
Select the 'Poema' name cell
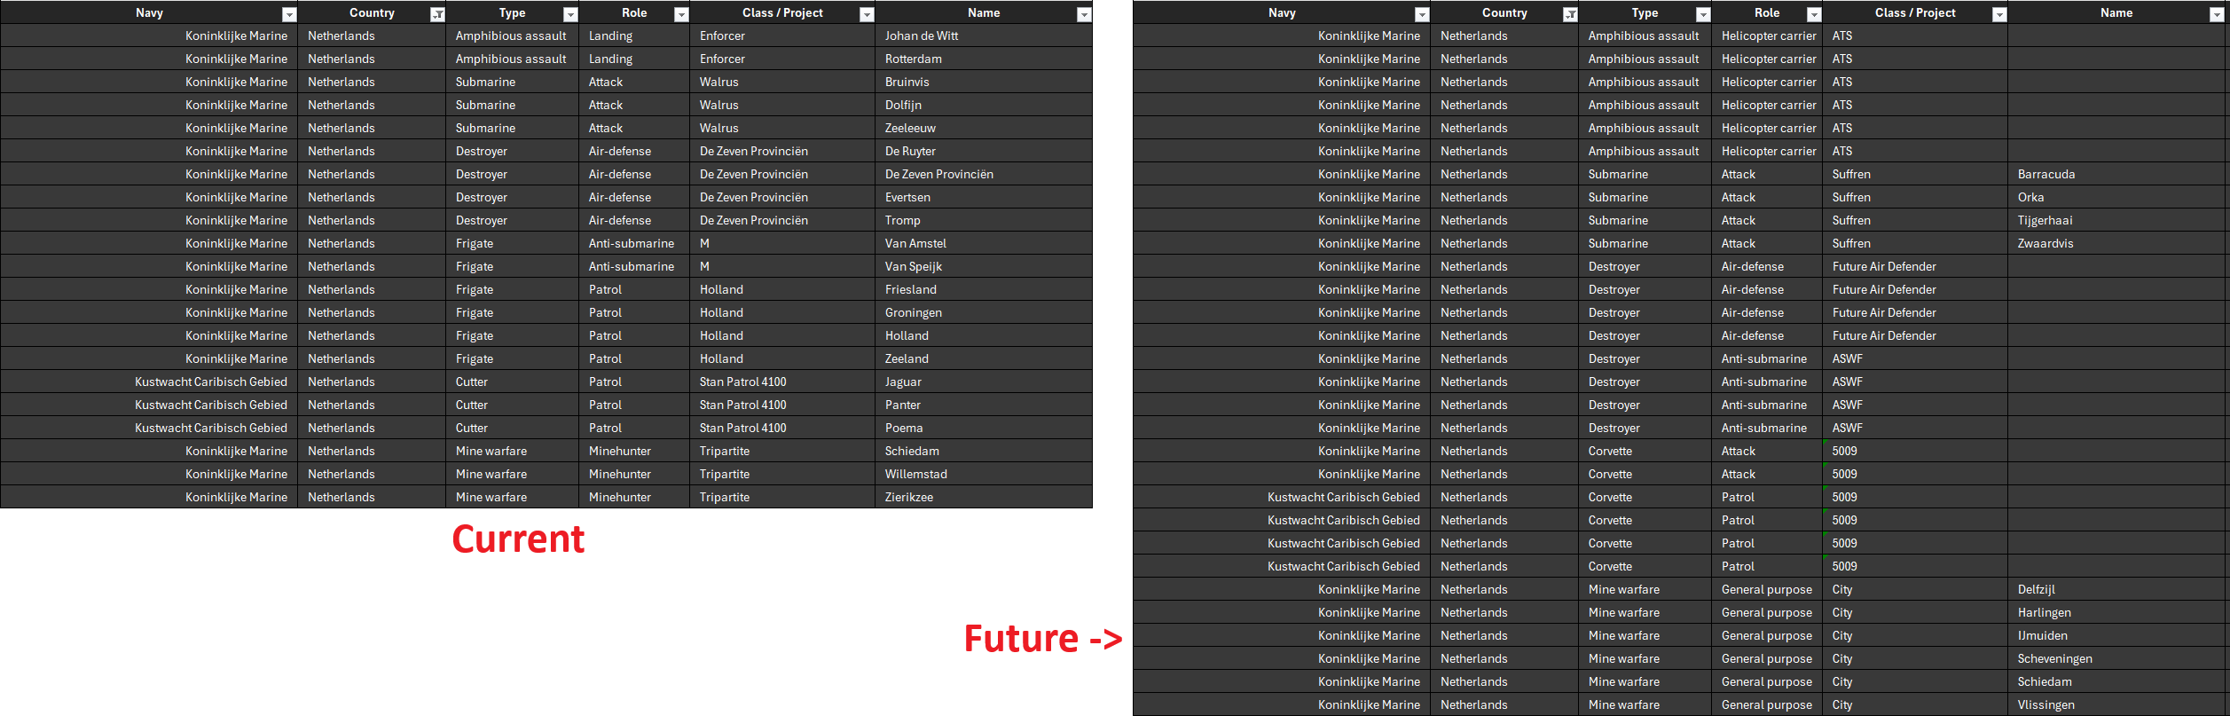(x=984, y=428)
